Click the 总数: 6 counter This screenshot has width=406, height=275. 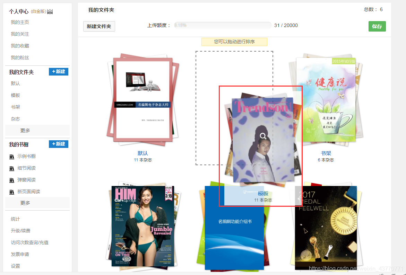pos(373,10)
